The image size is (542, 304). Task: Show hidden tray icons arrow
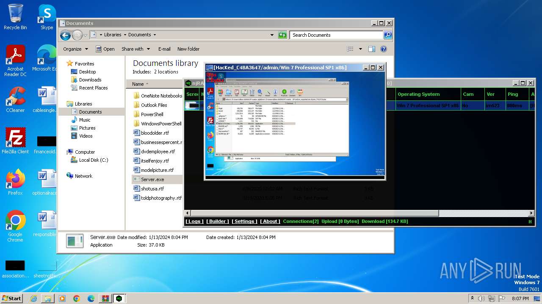472,299
